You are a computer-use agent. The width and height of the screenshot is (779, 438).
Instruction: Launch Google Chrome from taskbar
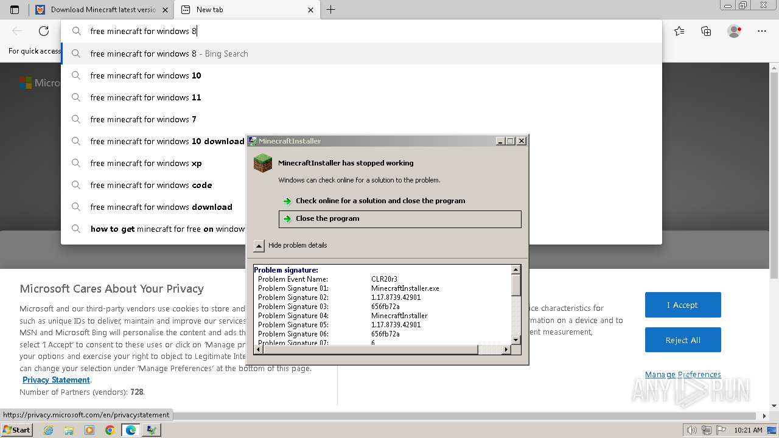coord(110,430)
